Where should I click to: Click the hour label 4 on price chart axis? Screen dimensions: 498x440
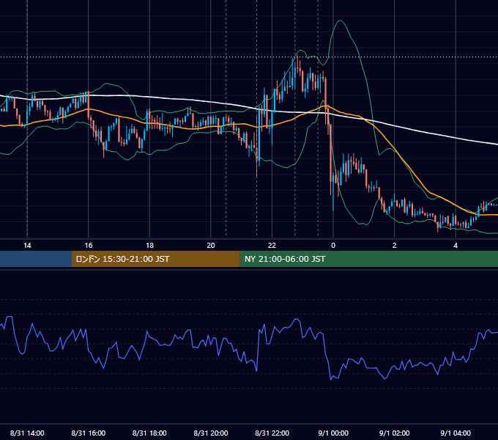(456, 245)
